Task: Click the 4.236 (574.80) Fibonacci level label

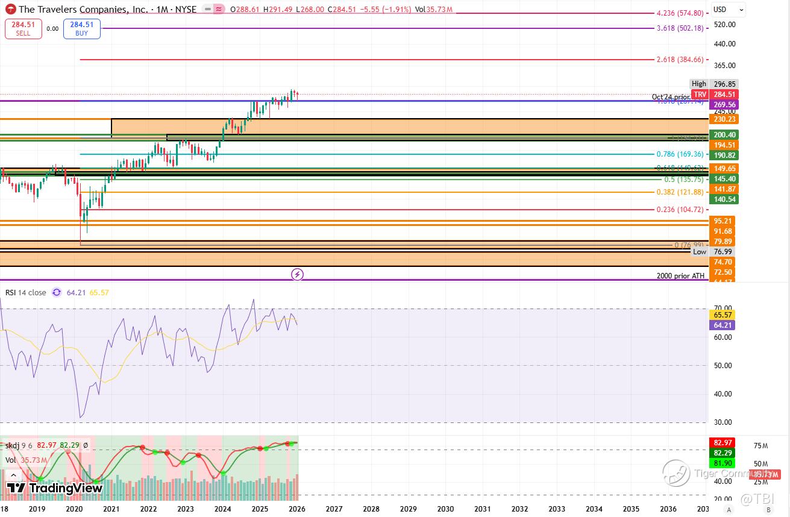Action: point(680,13)
